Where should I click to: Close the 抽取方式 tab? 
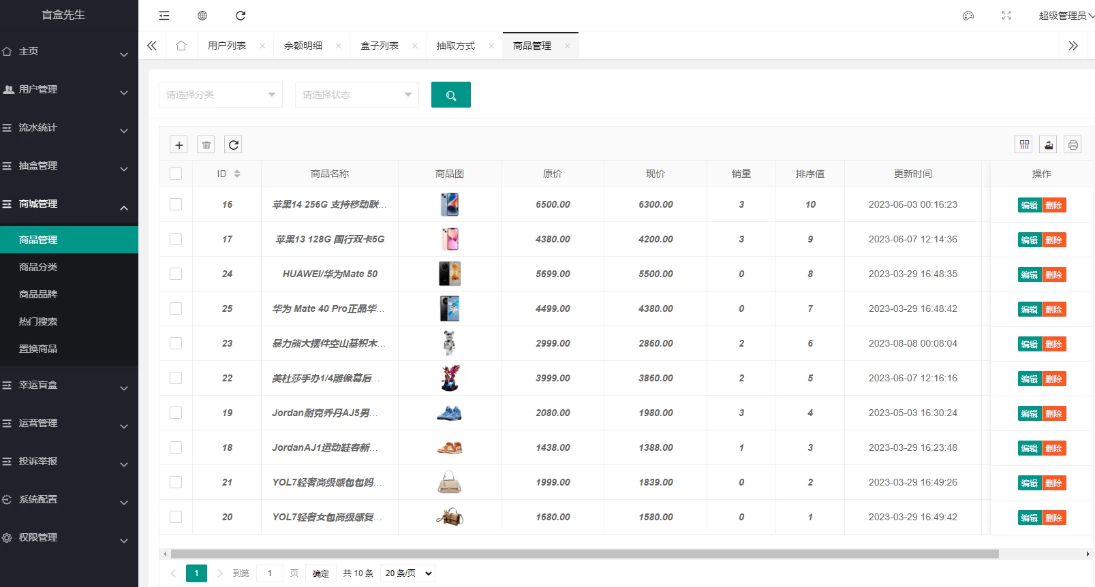[491, 46]
